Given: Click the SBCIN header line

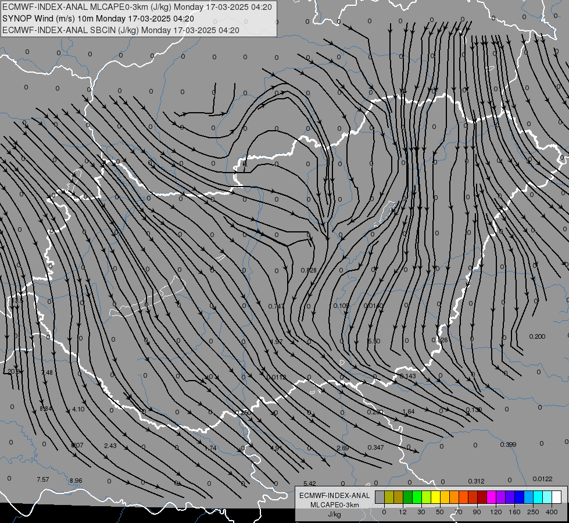Looking at the screenshot, I should click(121, 30).
